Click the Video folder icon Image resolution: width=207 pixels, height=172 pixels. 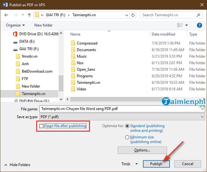click(x=73, y=89)
